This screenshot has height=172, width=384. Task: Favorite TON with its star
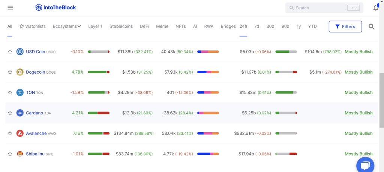pos(10,93)
